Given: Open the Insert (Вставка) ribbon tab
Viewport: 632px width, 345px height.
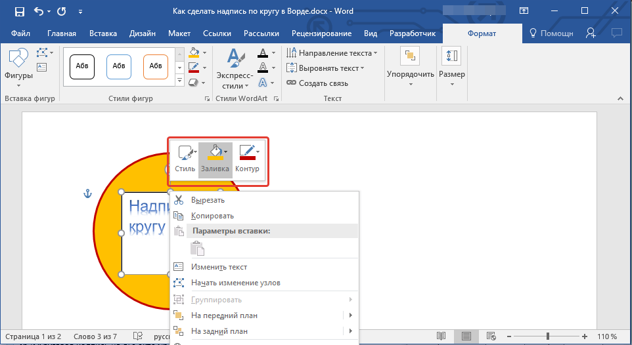Looking at the screenshot, I should coord(103,33).
